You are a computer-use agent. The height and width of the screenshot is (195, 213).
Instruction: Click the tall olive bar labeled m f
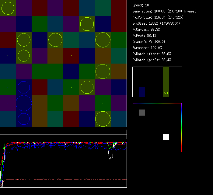click(166, 82)
